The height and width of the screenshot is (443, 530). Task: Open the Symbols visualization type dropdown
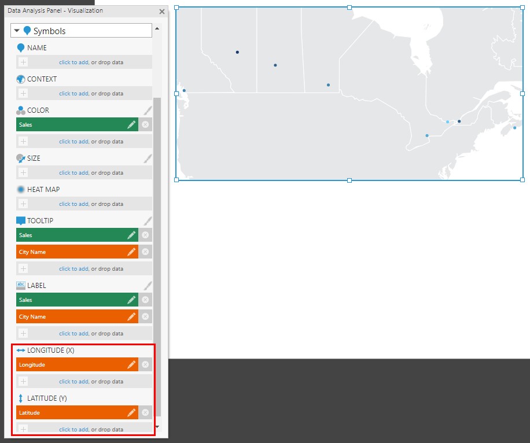pos(81,29)
